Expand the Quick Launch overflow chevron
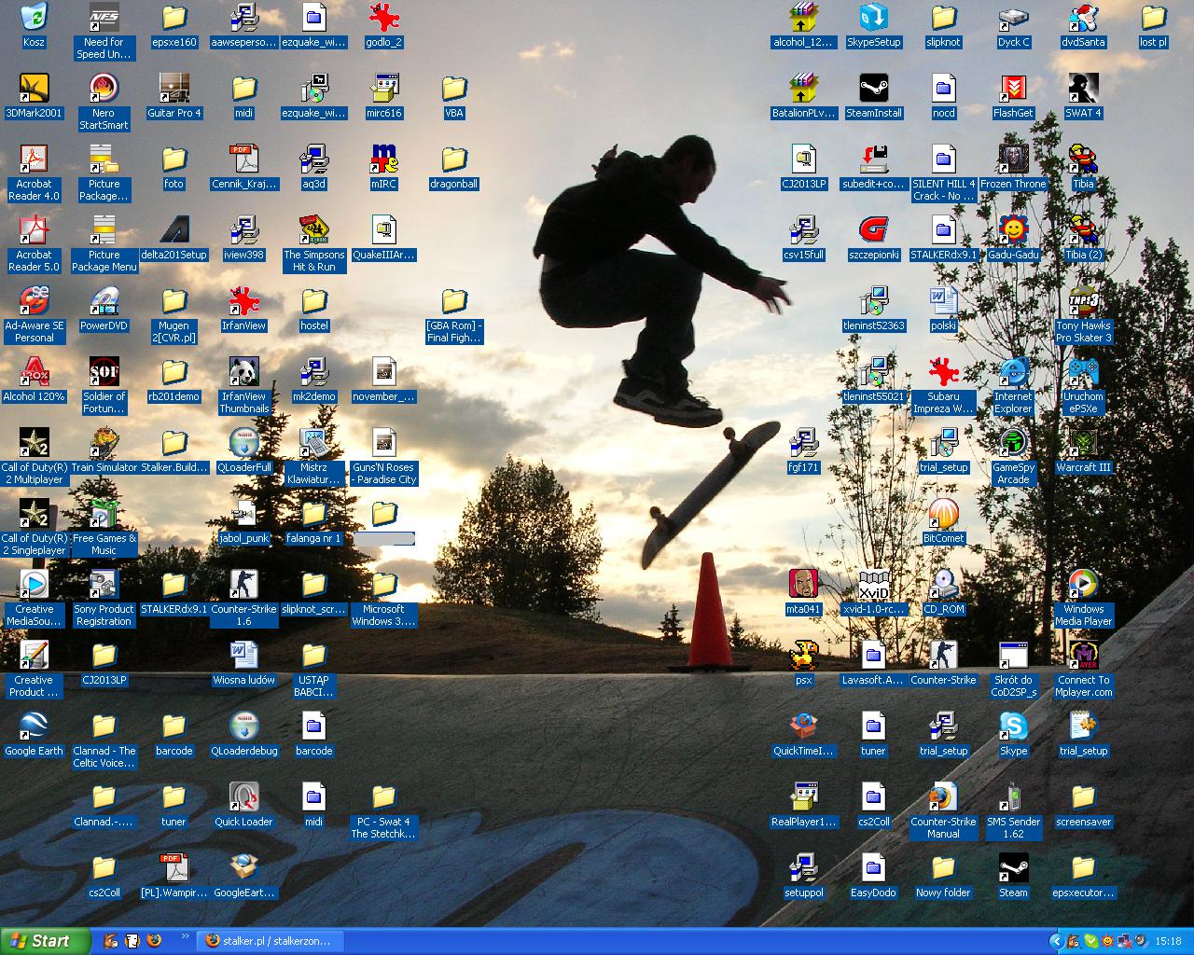The height and width of the screenshot is (955, 1194). [x=185, y=936]
